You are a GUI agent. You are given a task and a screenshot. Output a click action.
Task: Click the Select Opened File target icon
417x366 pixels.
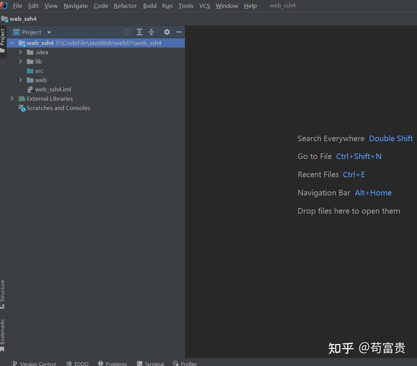127,32
